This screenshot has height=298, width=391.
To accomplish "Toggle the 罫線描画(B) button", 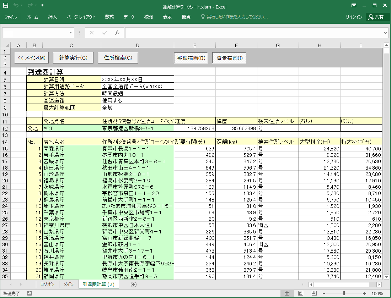I will 191,58.
